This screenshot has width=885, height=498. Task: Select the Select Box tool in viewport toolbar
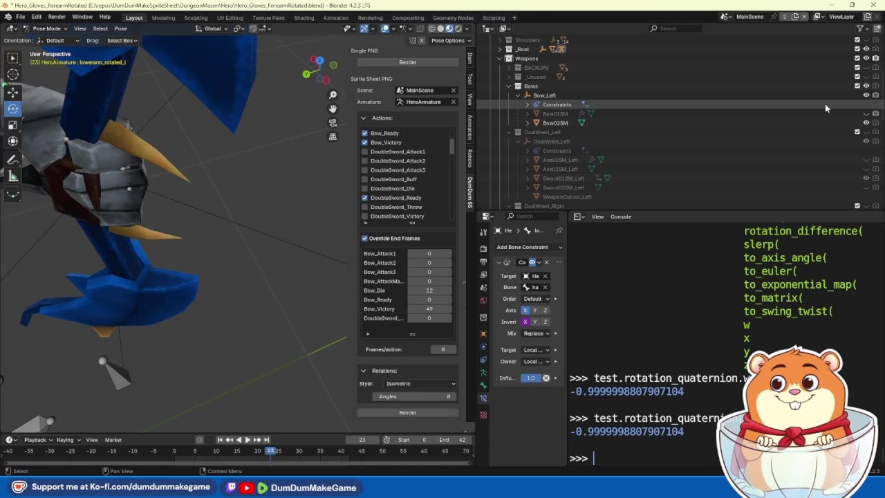(x=12, y=58)
